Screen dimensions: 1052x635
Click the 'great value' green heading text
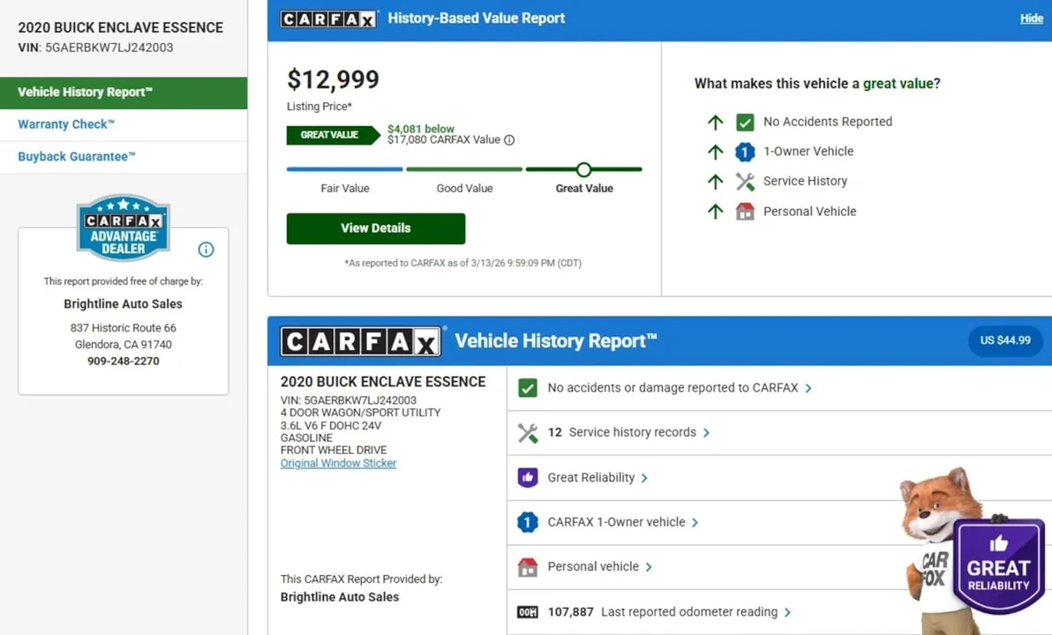pyautogui.click(x=898, y=84)
